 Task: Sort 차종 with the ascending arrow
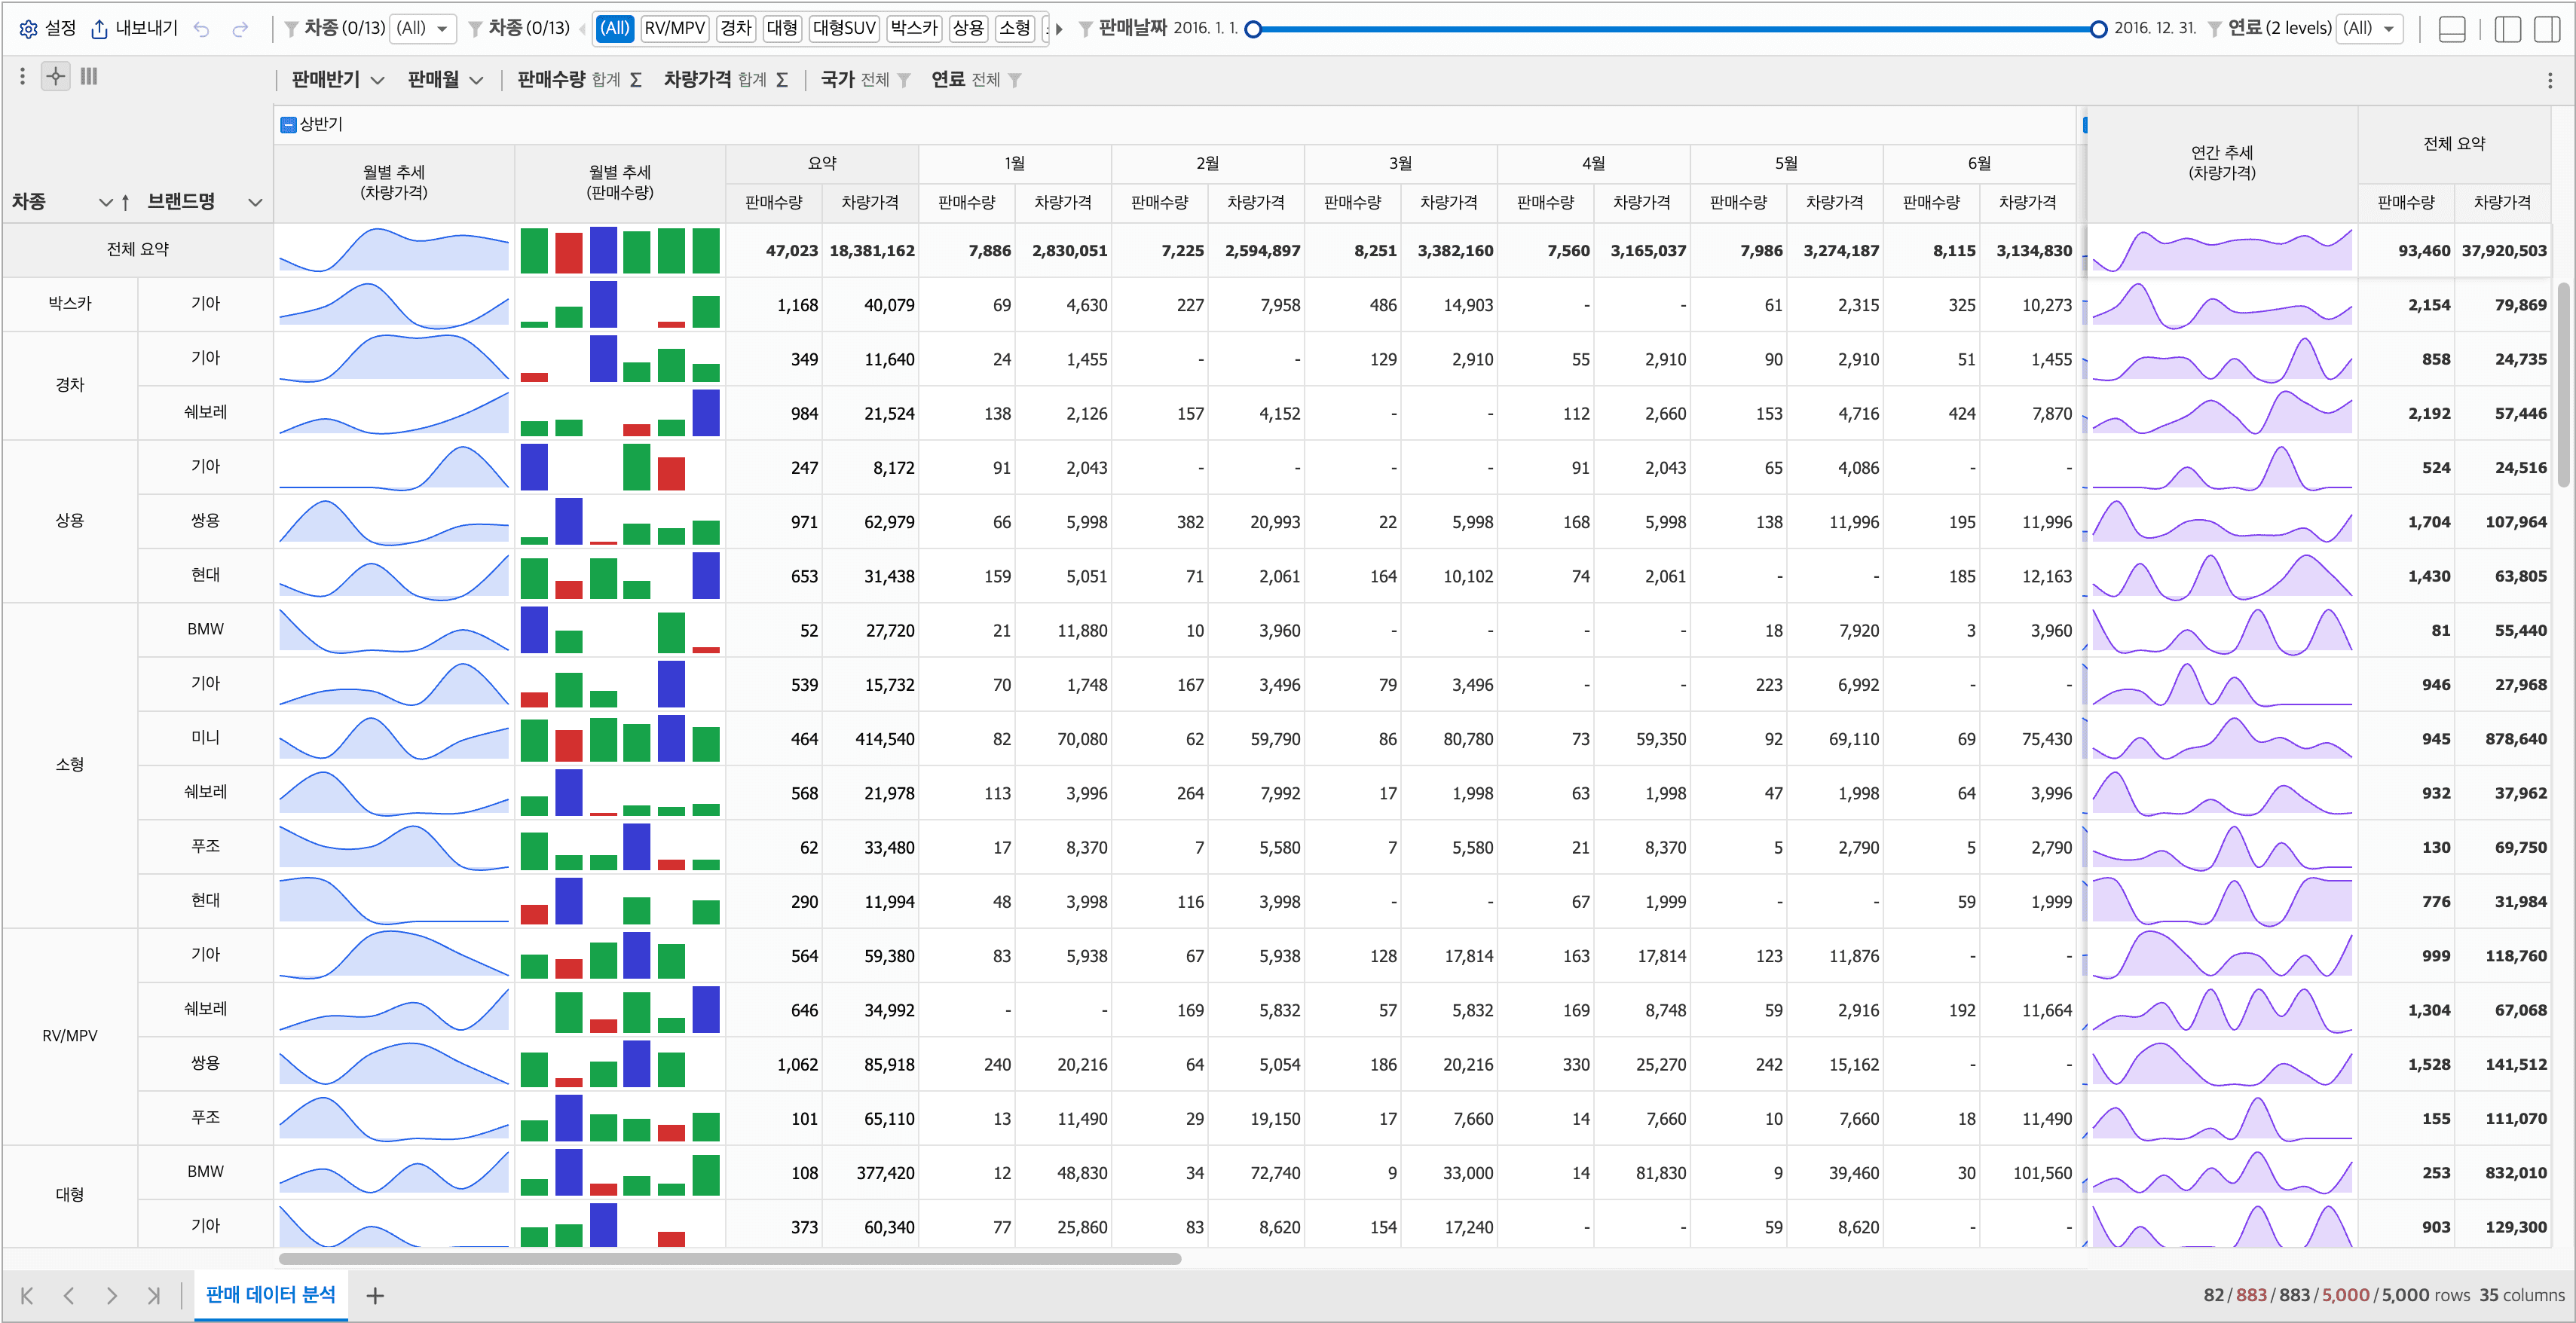pos(125,202)
